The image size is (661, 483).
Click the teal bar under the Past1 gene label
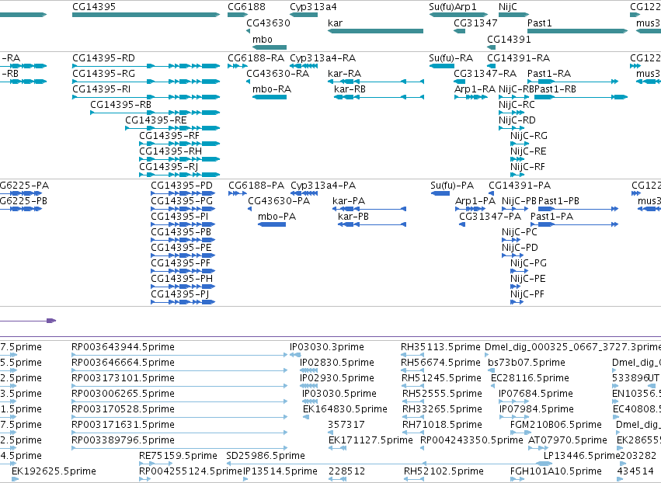pos(578,31)
